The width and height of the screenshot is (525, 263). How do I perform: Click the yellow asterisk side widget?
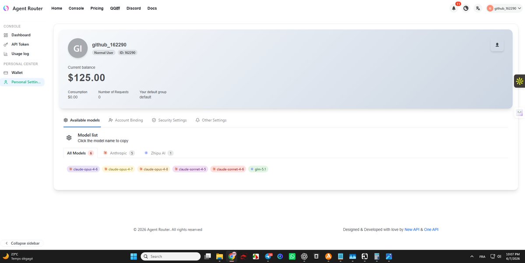519,81
